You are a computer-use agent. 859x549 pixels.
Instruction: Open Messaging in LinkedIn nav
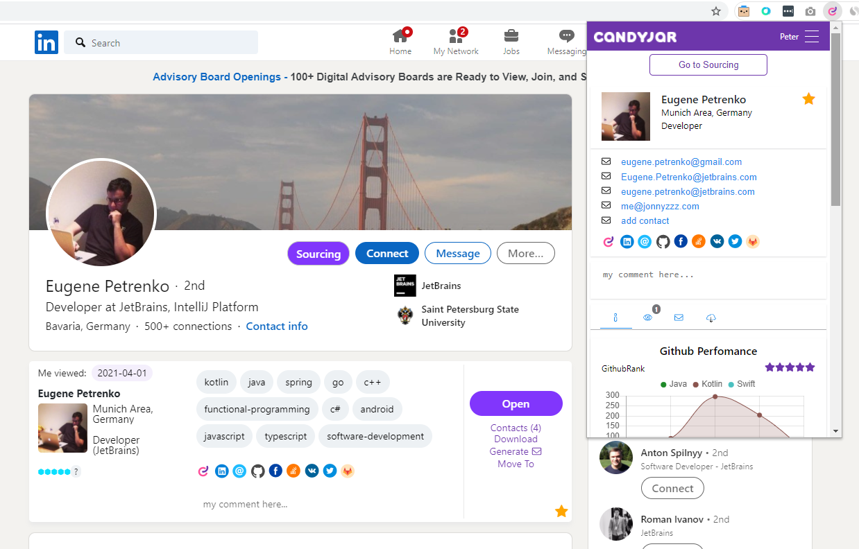coord(566,42)
